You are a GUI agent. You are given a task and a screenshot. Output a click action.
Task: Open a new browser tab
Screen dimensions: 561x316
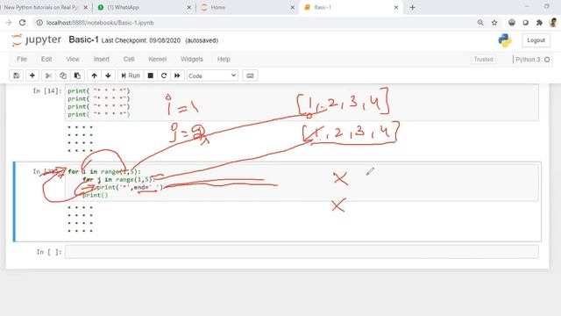413,8
